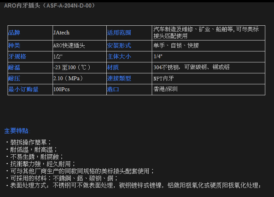Select the 牙规格 label

pos(17,56)
